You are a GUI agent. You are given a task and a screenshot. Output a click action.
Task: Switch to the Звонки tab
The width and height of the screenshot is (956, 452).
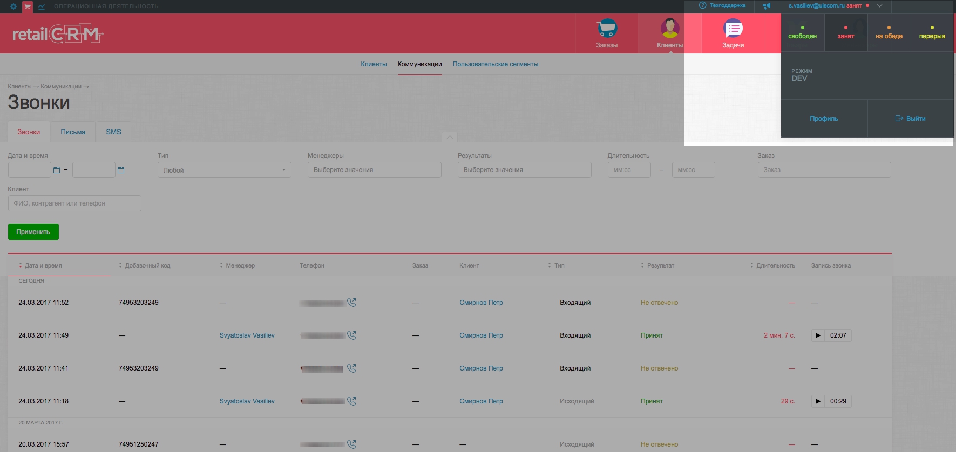[29, 132]
